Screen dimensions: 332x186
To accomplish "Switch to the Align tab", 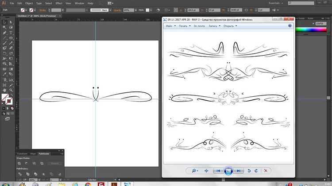I will click(33, 154).
